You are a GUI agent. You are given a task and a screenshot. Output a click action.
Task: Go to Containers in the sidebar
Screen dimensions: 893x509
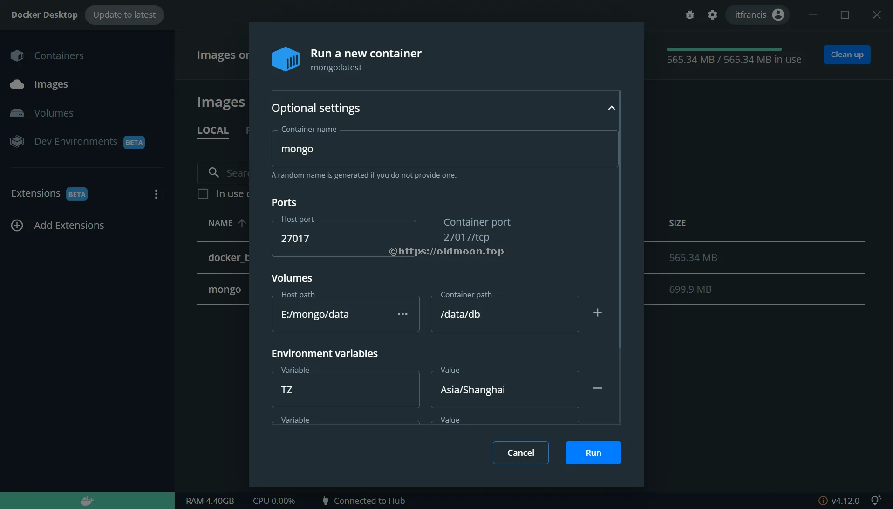point(59,56)
